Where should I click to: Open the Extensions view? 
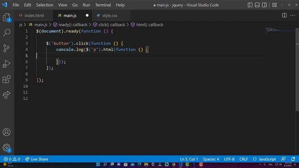[7, 79]
